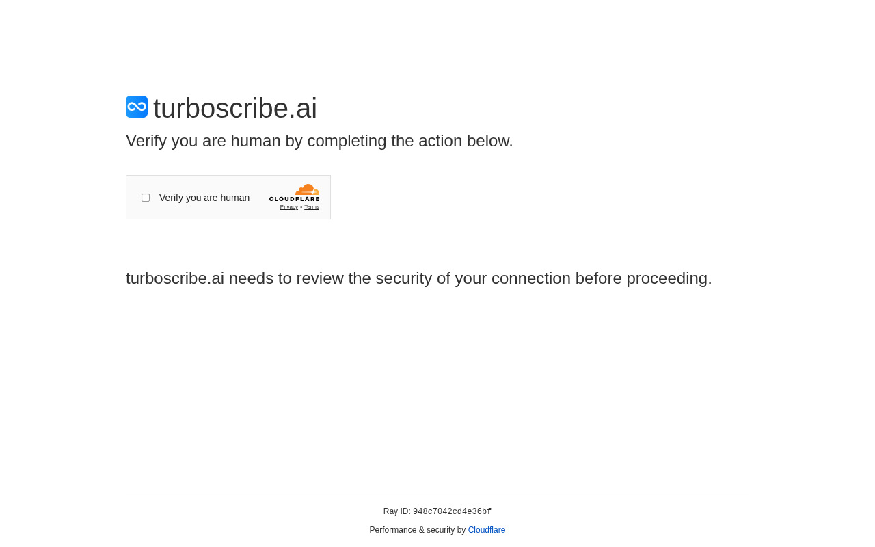Open the Terms link

click(x=312, y=206)
